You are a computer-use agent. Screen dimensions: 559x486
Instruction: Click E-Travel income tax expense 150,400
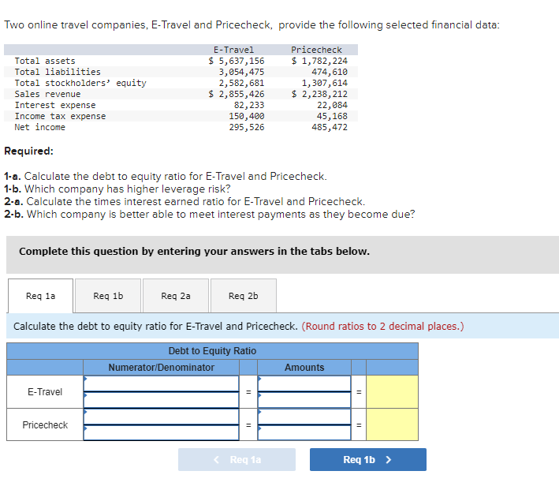(247, 116)
